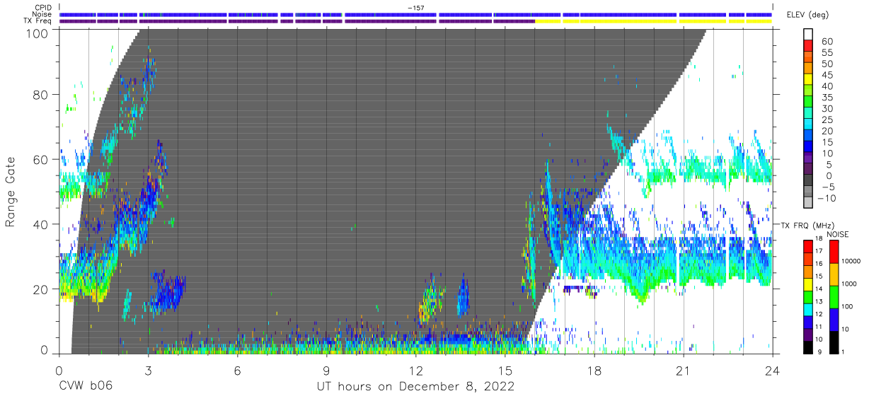The width and height of the screenshot is (869, 401).
Task: Click the ELEV (deg) legend title
Action: (x=807, y=15)
